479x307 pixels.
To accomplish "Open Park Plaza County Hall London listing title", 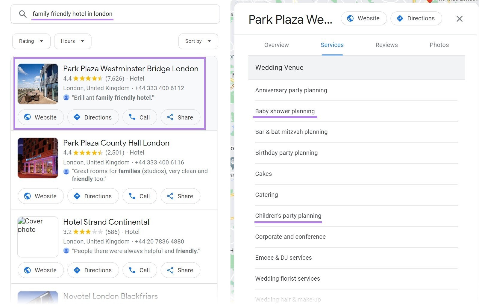I will pyautogui.click(x=116, y=143).
